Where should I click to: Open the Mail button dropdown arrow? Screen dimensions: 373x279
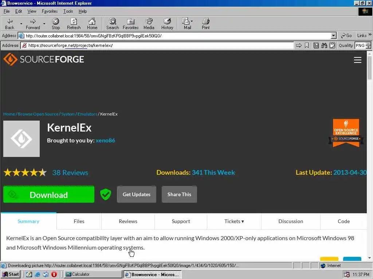tap(192, 21)
